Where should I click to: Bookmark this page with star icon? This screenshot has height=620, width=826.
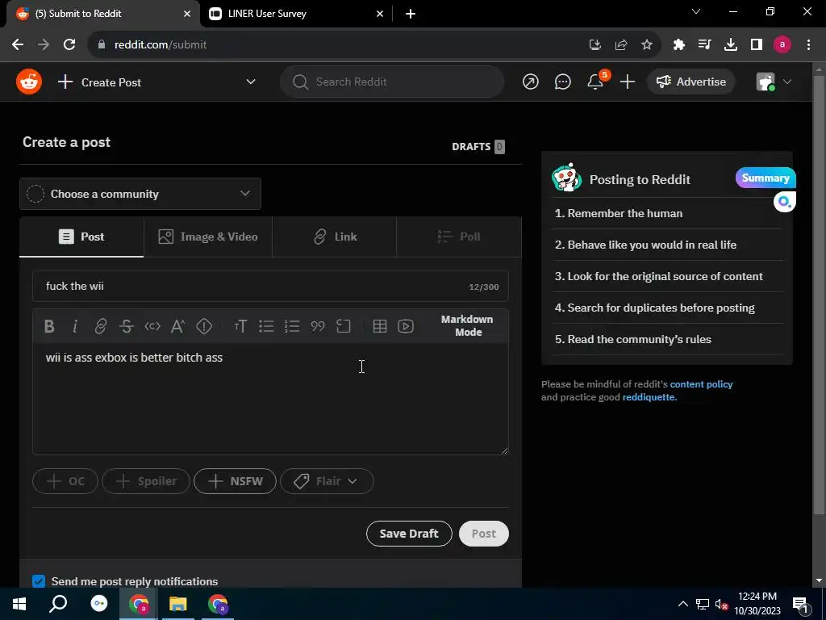(x=647, y=45)
